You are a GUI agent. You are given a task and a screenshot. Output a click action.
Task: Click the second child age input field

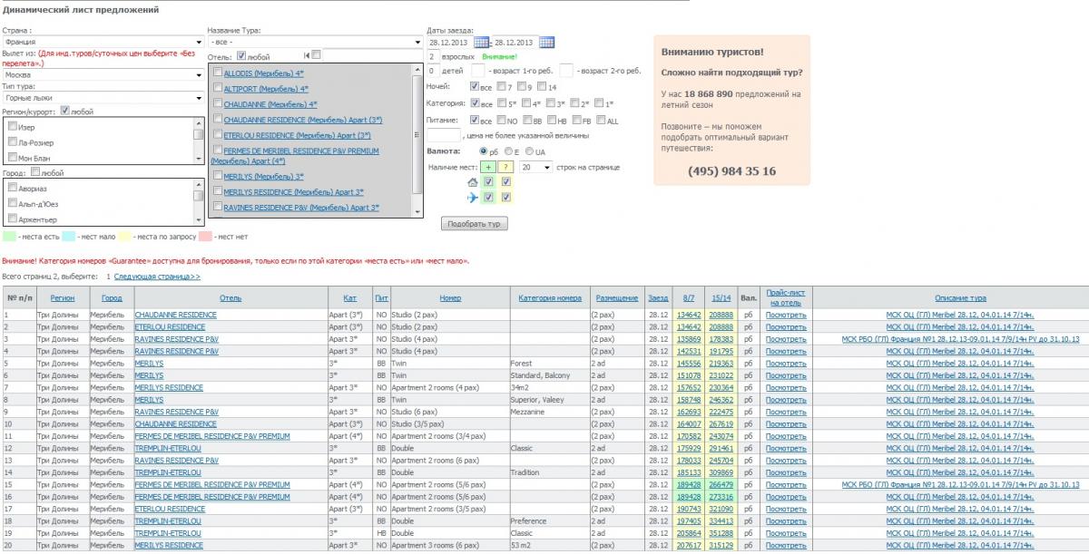(567, 71)
